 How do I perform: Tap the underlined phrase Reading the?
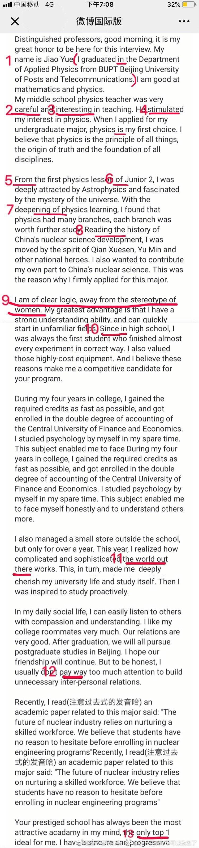pyautogui.click(x=105, y=229)
